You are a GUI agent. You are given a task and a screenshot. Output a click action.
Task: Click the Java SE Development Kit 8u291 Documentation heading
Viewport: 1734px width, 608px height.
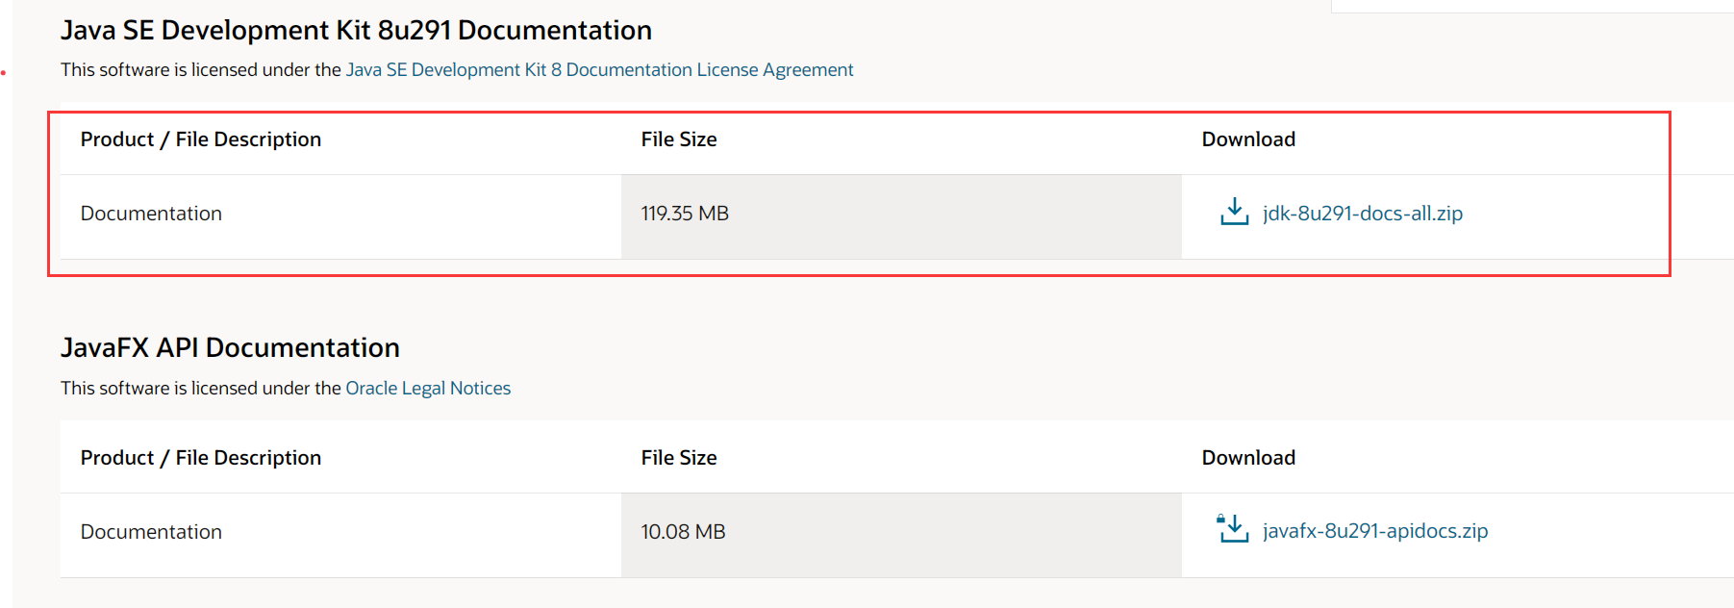(x=356, y=31)
